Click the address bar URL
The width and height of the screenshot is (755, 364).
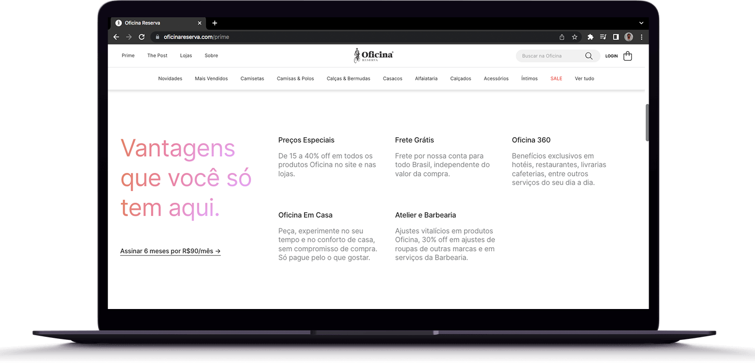click(x=196, y=37)
